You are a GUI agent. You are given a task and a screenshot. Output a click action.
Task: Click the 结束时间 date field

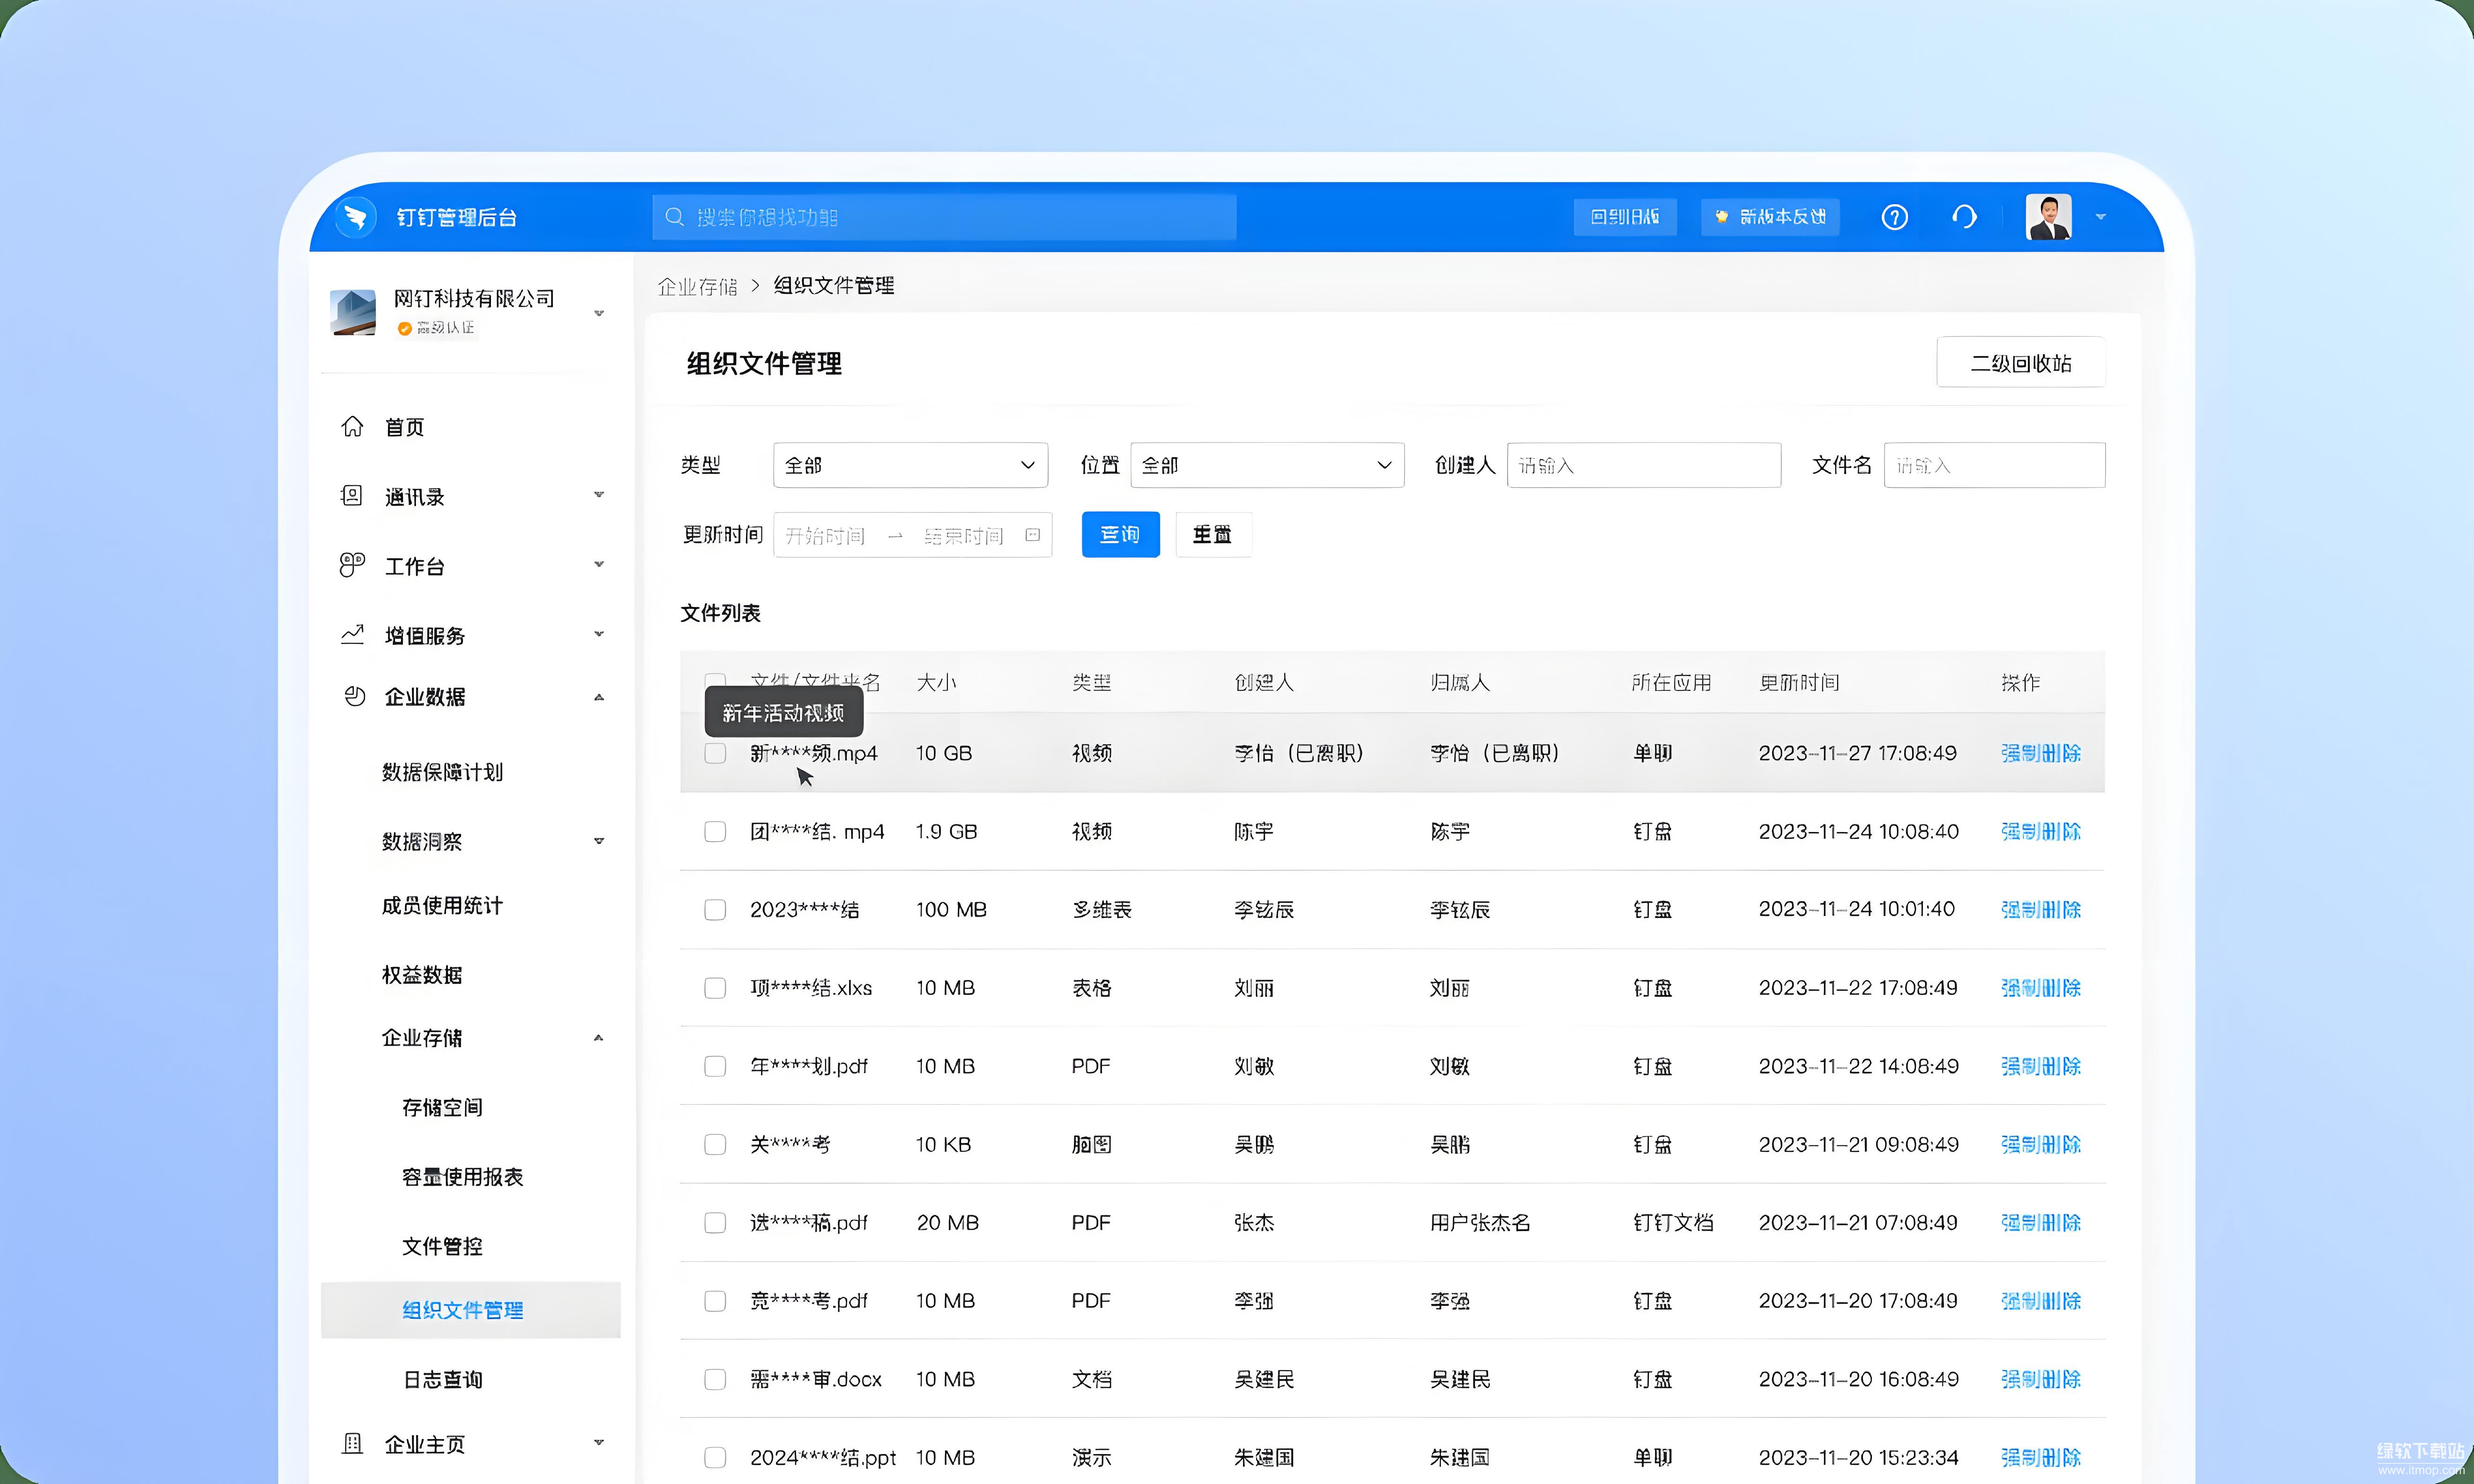point(963,536)
